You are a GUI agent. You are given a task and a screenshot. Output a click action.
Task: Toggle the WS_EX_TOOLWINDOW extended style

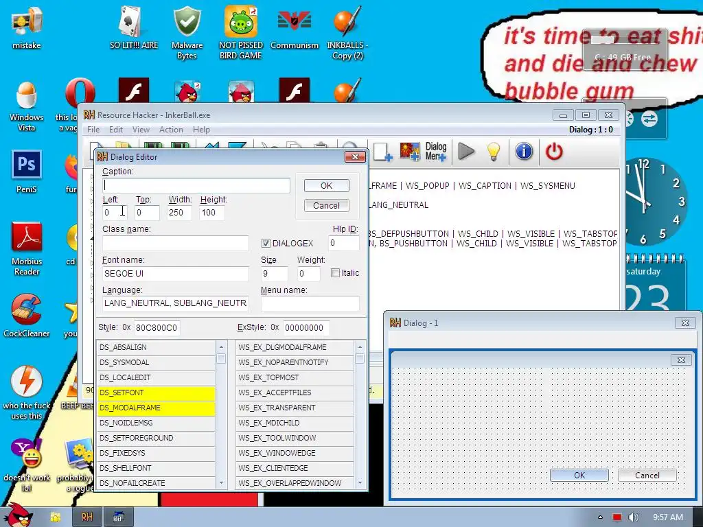(x=295, y=438)
